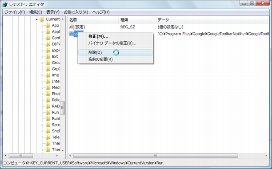
Task: Click the selected value's ab icon
Action: pyautogui.click(x=71, y=34)
